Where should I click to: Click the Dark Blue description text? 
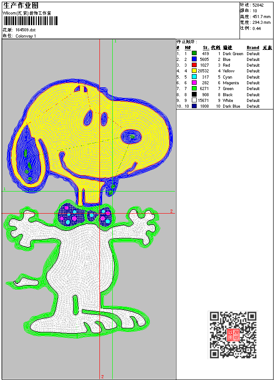[232, 106]
